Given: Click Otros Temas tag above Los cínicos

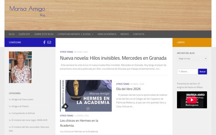Looking at the screenshot, I should click(x=66, y=116).
